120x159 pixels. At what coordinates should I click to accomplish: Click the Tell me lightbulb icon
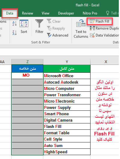[x=108, y=13]
